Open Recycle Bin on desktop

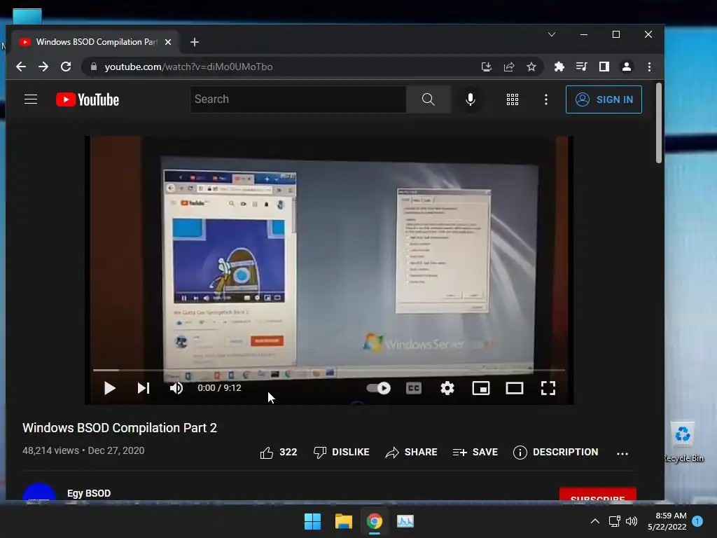coord(683,443)
